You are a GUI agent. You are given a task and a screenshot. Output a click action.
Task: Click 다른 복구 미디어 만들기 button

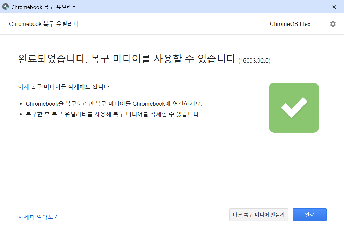pyautogui.click(x=259, y=215)
